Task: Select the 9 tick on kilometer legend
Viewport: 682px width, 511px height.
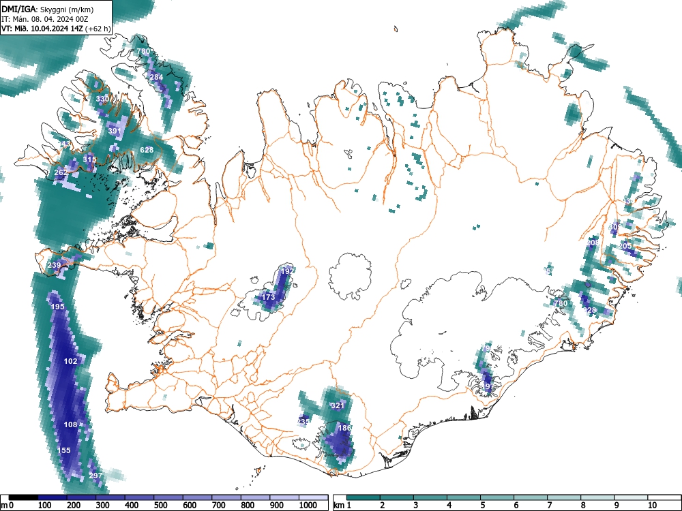Action: coord(617,506)
